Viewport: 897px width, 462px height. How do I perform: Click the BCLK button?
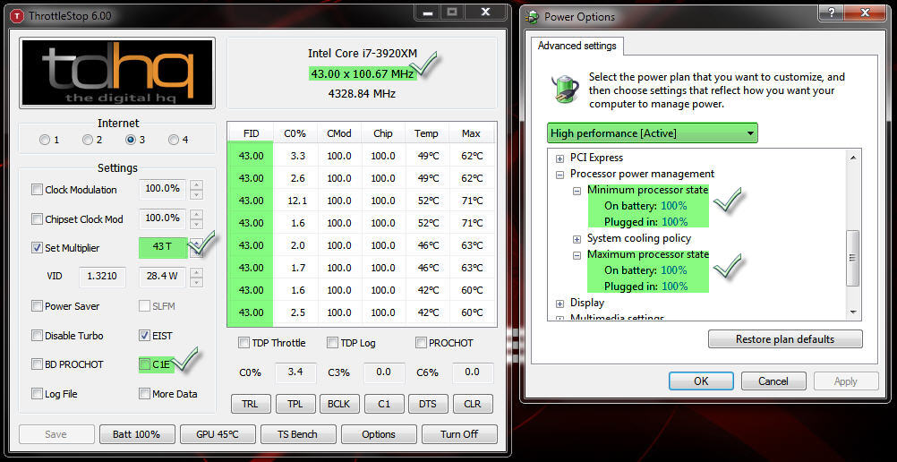coord(339,404)
